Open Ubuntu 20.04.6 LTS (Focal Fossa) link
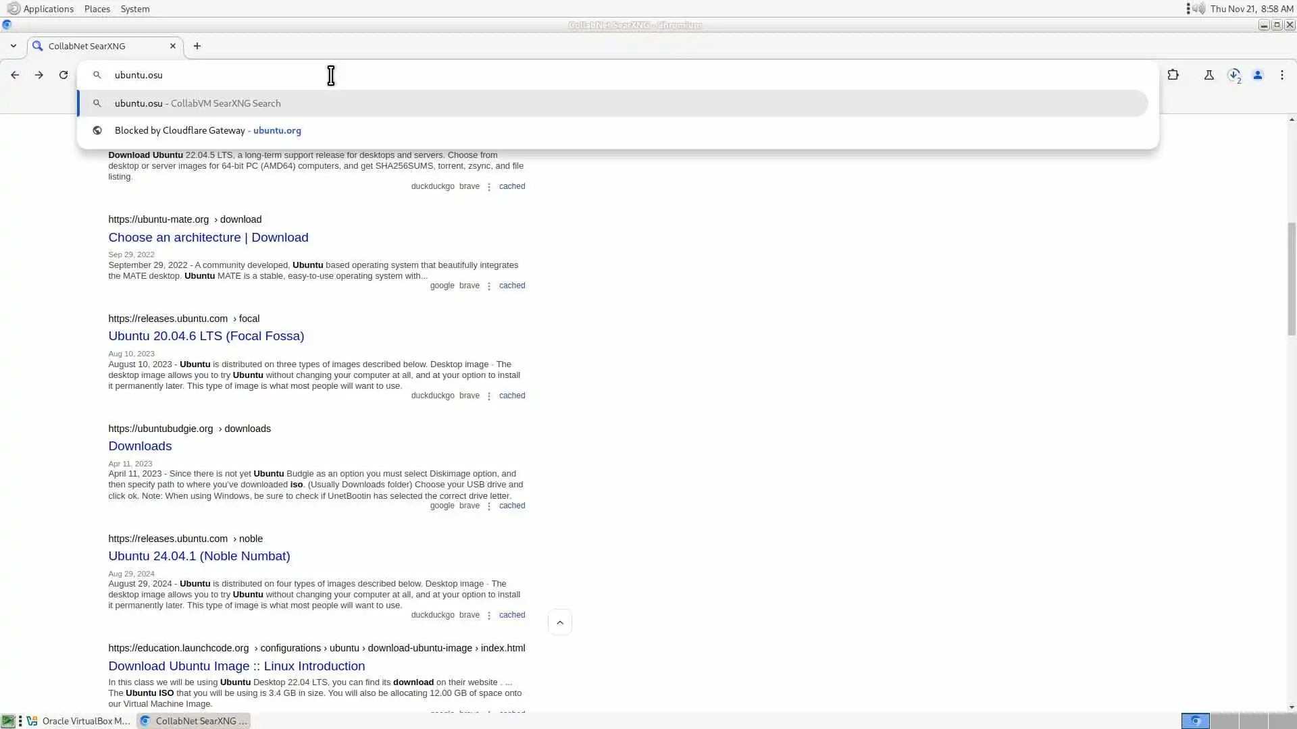Screen dimensions: 1297x729 pos(206,336)
